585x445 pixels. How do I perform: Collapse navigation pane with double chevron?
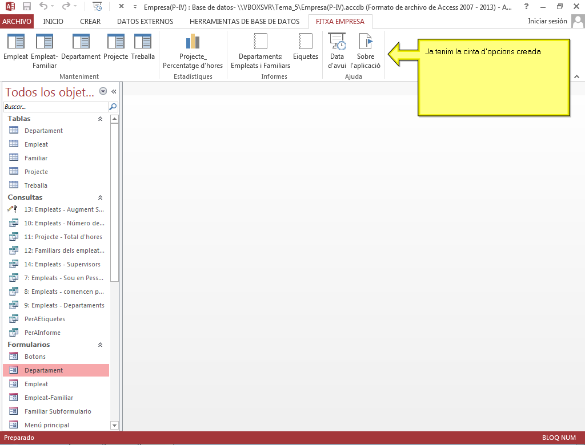pos(114,91)
